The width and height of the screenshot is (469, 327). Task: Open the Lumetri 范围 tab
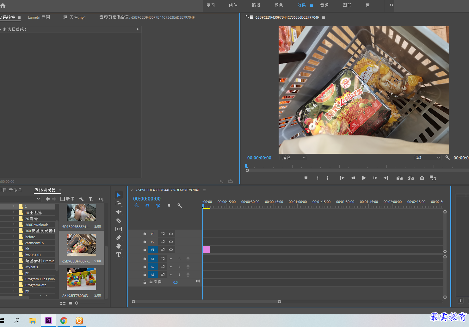[x=39, y=17]
